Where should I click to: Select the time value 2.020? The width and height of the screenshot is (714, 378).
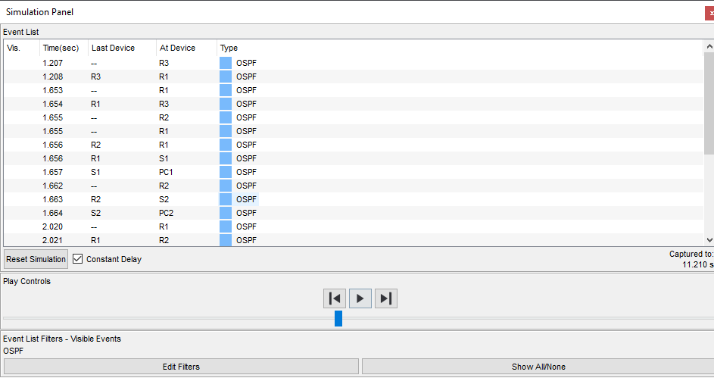pos(53,226)
